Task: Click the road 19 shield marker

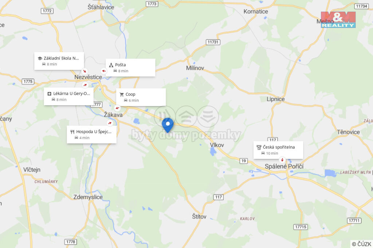Action: click(244, 161)
